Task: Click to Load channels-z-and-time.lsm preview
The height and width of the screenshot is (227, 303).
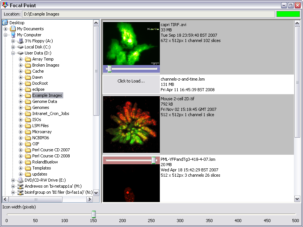Action: [131, 81]
